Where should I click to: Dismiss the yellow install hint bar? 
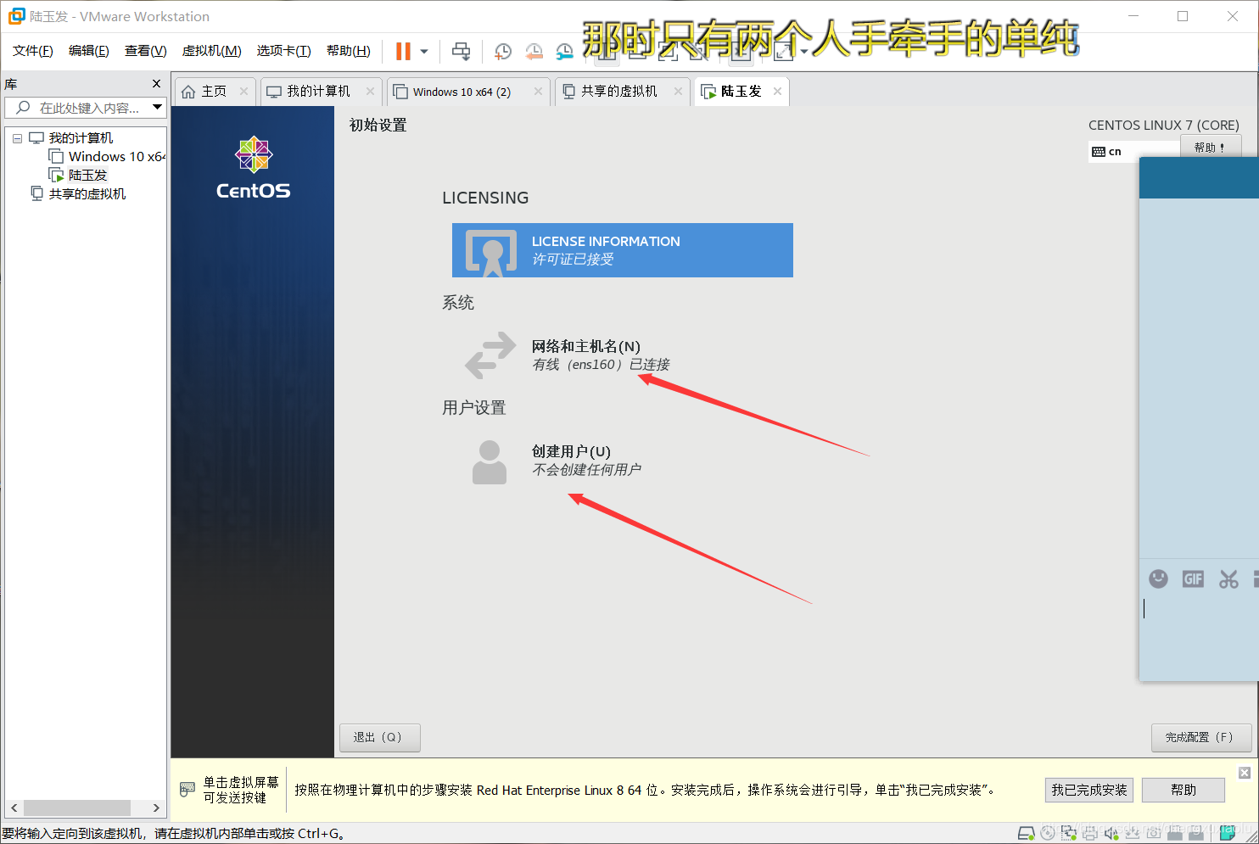pyautogui.click(x=1245, y=773)
